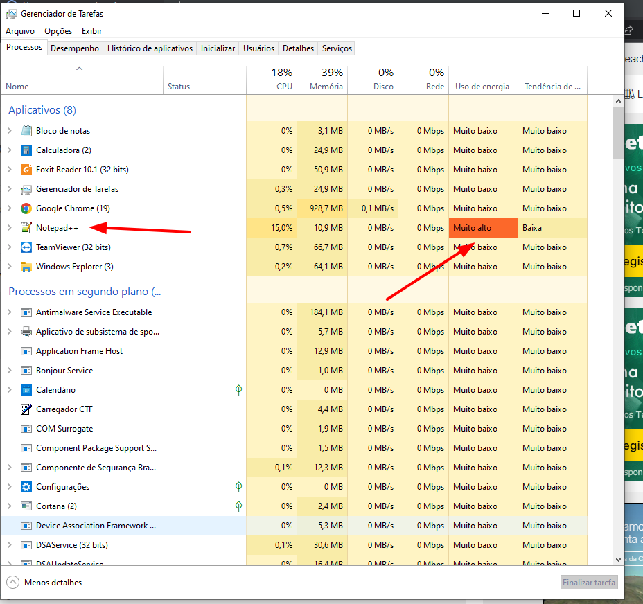
Task: Click the Configurações gear icon
Action: coord(26,487)
